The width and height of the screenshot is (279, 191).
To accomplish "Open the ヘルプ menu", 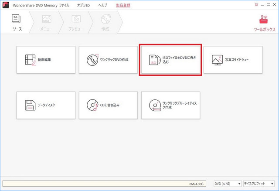I will tap(103, 5).
